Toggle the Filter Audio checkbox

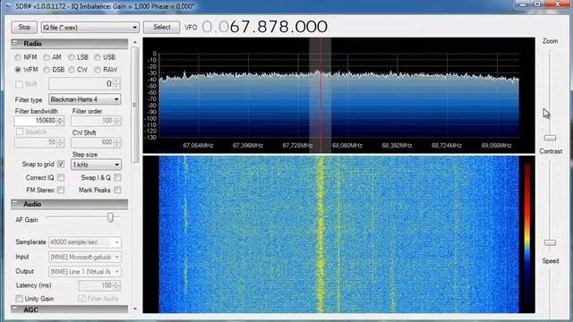(81, 299)
